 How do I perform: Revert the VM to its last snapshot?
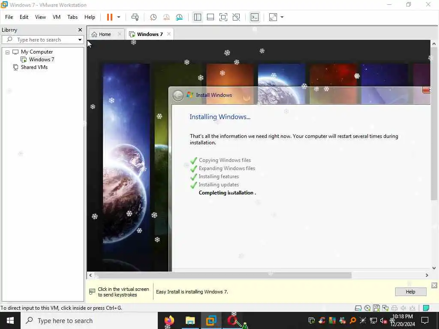166,17
